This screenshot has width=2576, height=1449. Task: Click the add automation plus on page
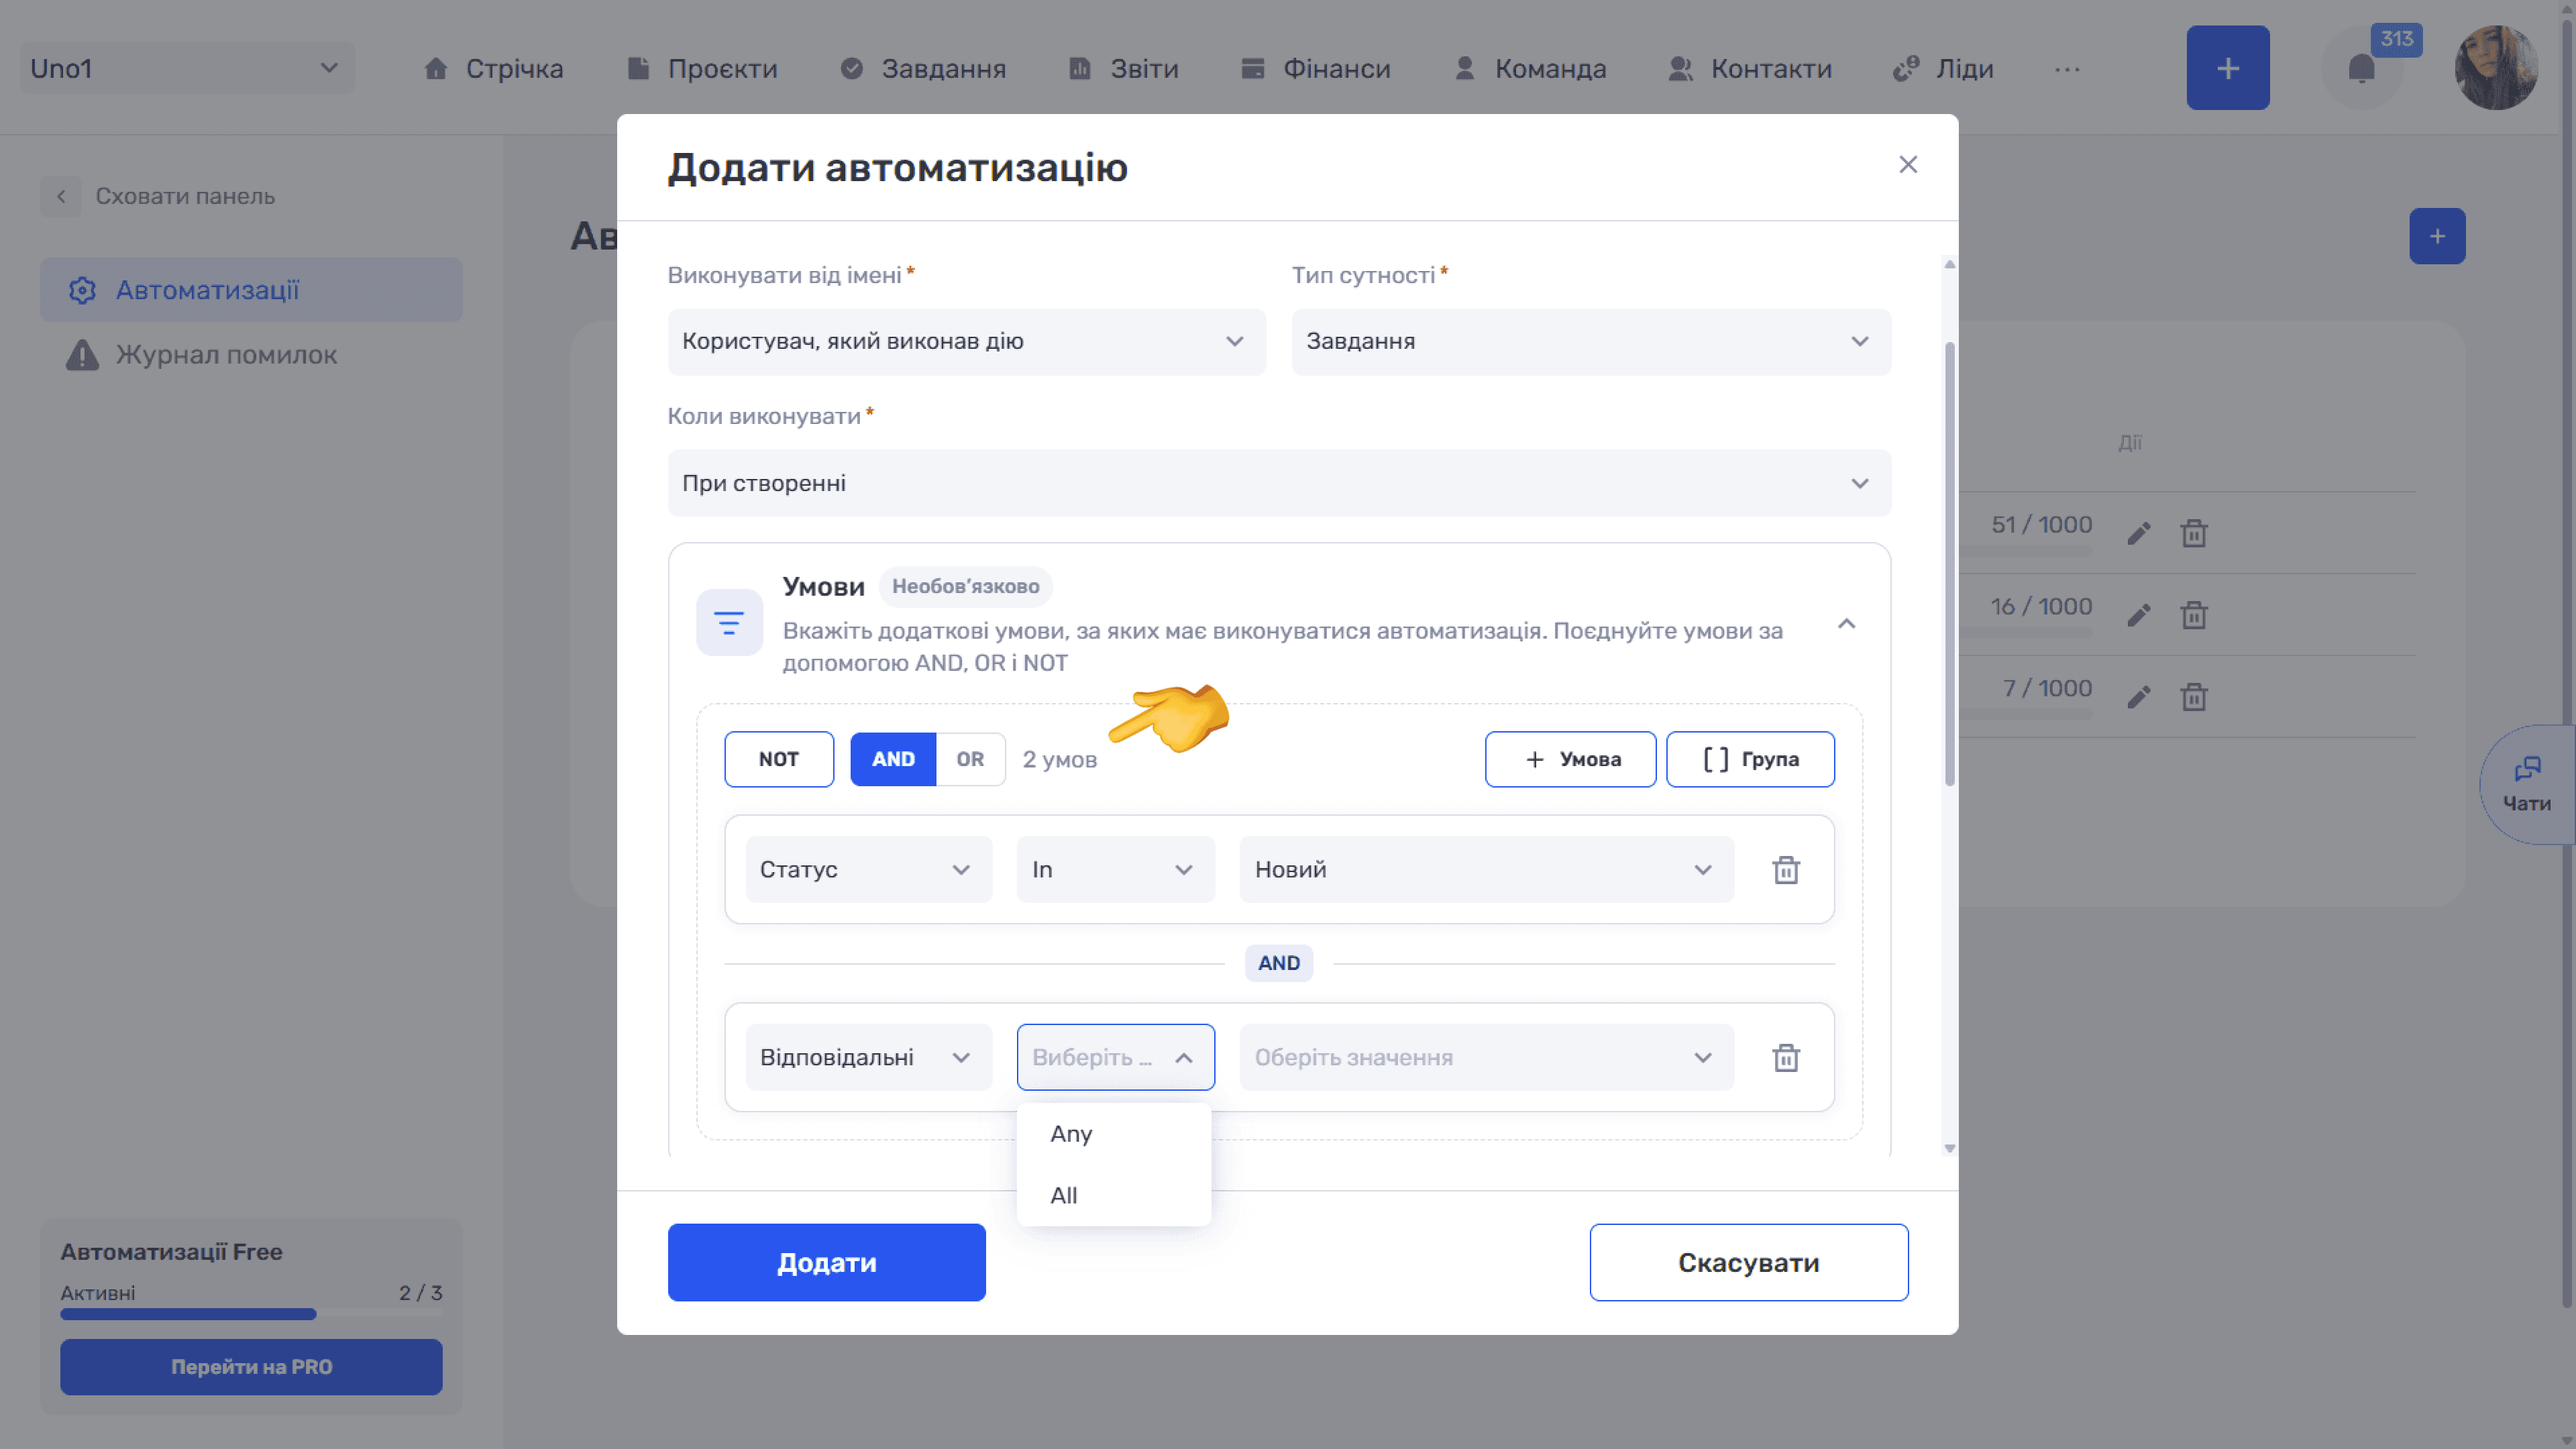tap(2437, 236)
